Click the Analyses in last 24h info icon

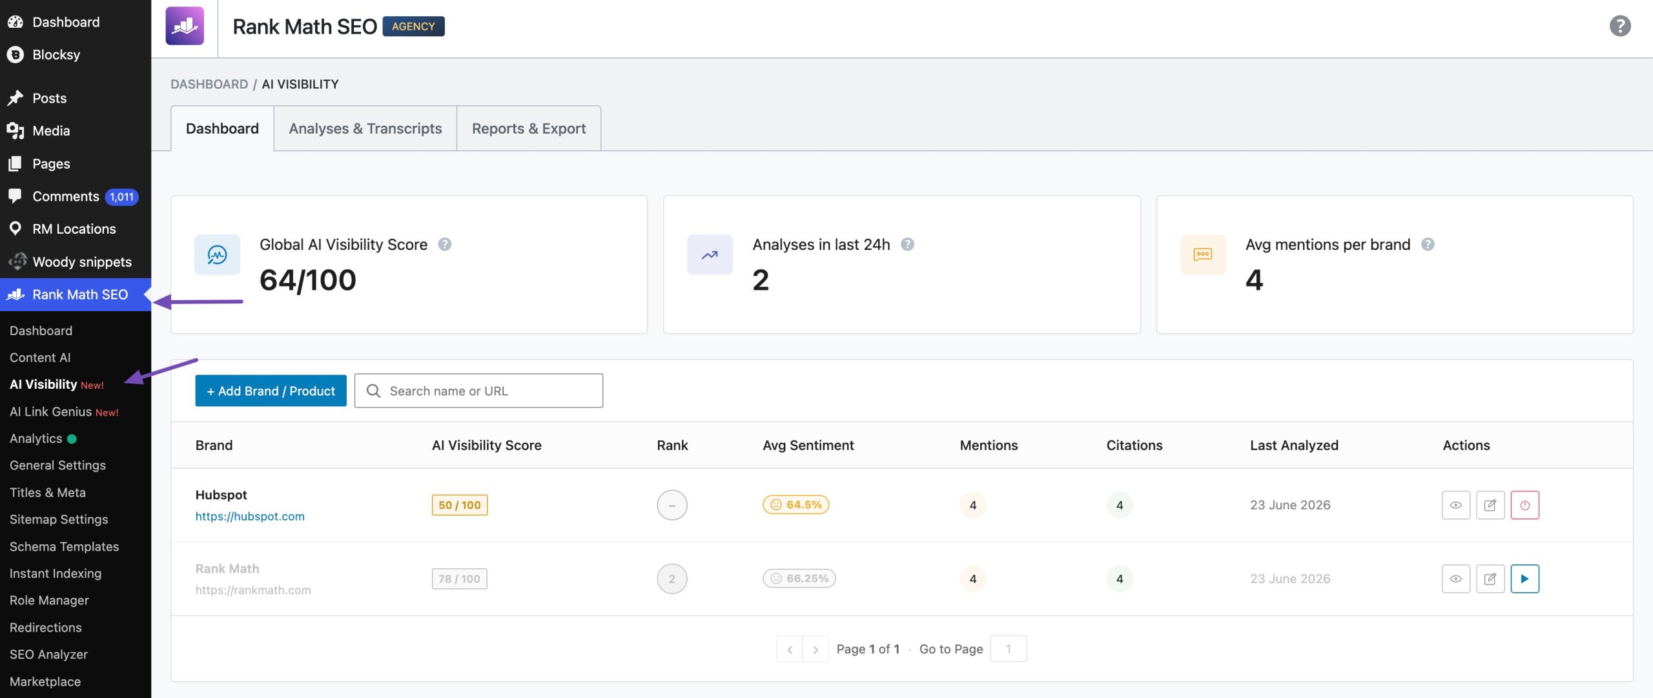tap(907, 244)
